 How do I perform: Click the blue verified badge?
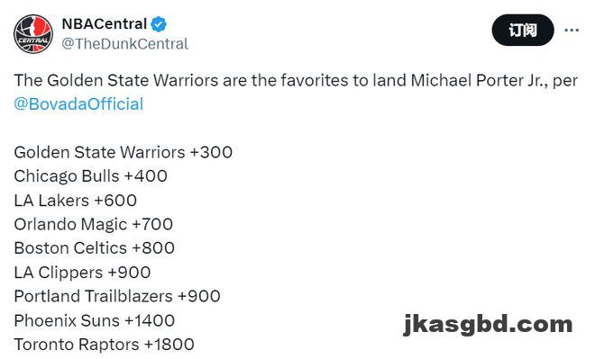(159, 24)
